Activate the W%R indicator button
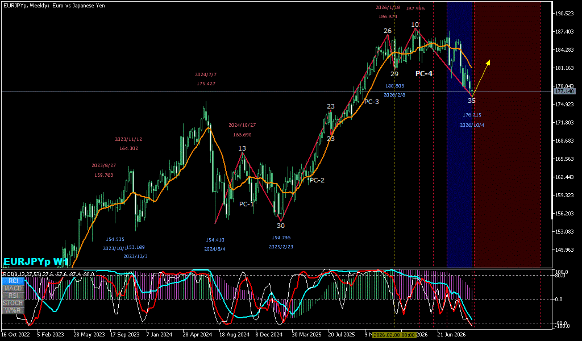The image size is (582, 341). click(x=13, y=310)
